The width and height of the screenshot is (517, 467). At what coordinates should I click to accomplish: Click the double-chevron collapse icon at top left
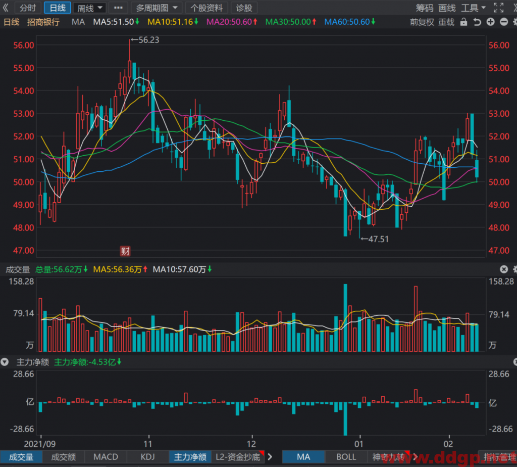[5, 8]
